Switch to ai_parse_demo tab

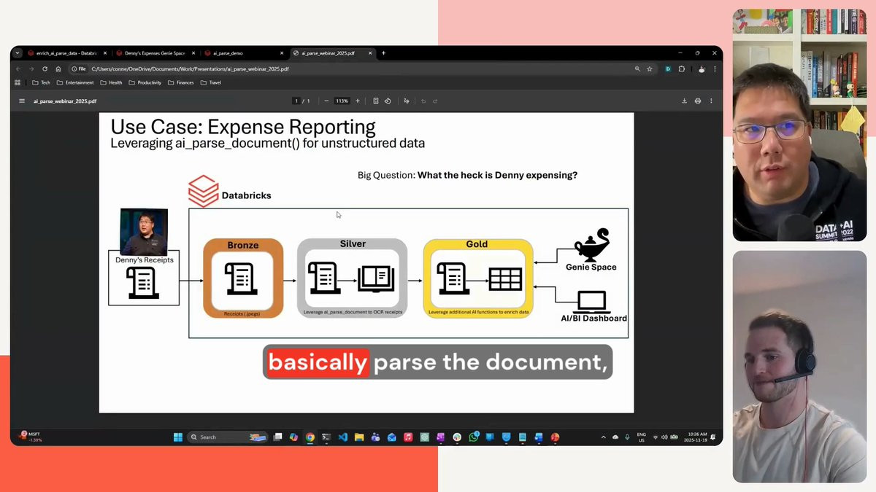click(244, 53)
